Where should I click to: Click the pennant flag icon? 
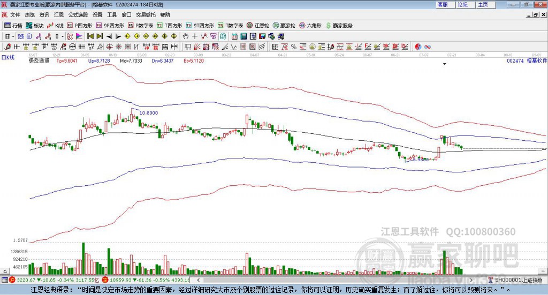click(79, 36)
